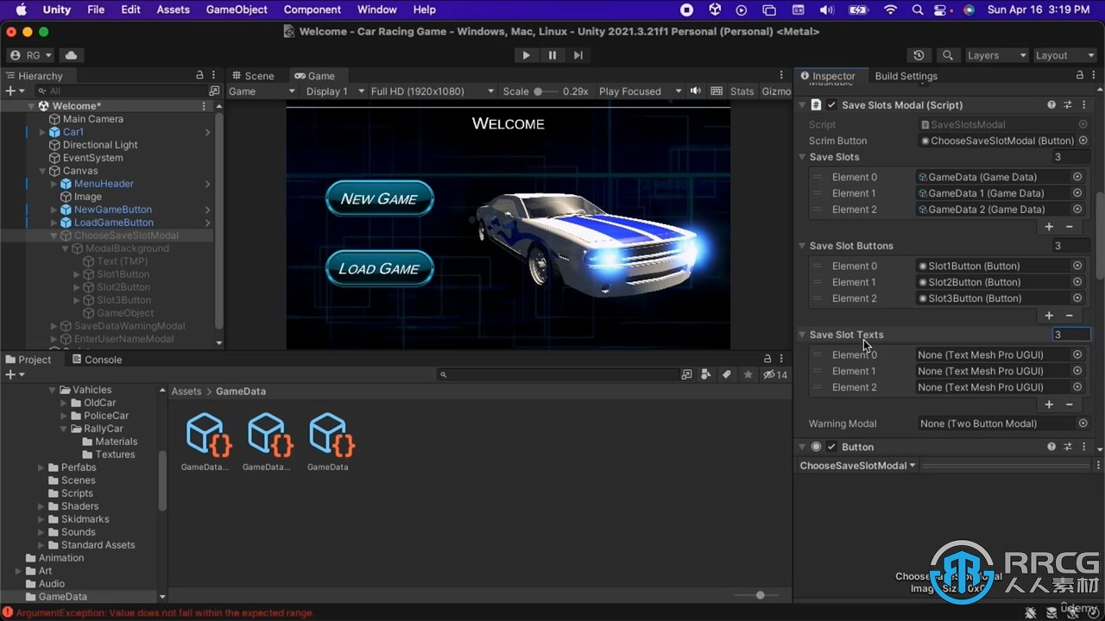Open the Play Focused dropdown
The image size is (1105, 621).
(x=639, y=91)
